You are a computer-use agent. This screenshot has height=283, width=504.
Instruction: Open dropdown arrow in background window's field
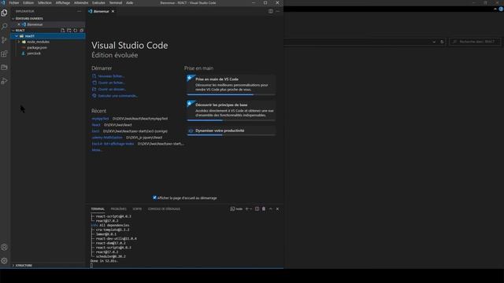(434, 42)
